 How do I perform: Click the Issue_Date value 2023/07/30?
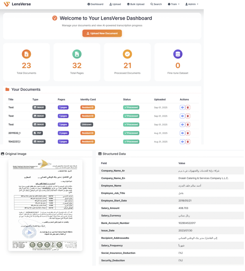point(185,231)
